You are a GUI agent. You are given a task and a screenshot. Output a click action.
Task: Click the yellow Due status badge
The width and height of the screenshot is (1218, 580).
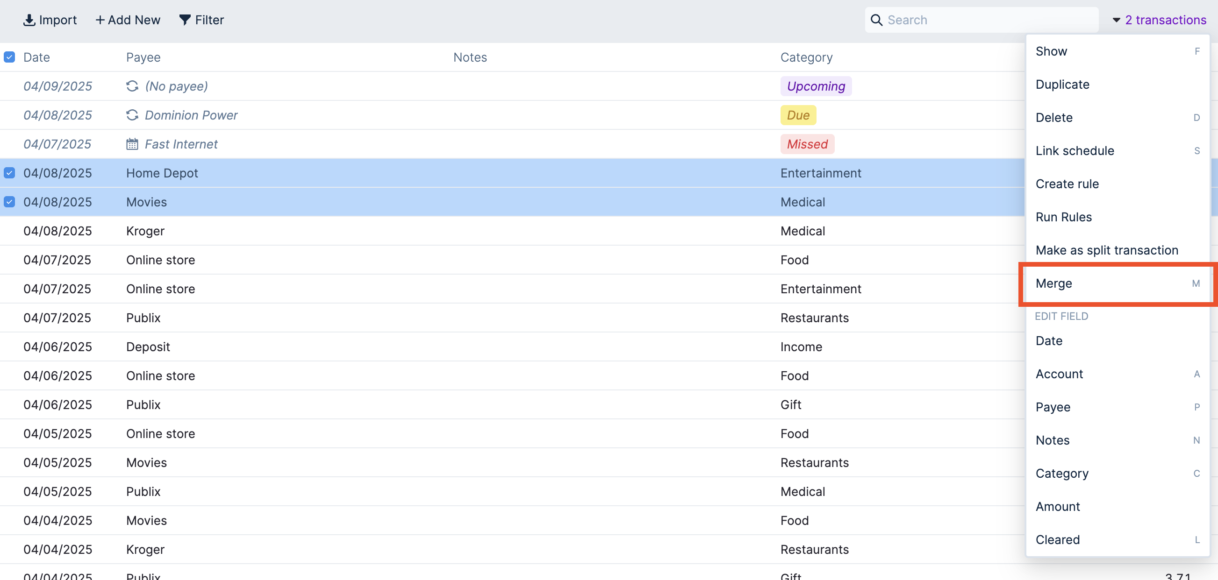[798, 115]
